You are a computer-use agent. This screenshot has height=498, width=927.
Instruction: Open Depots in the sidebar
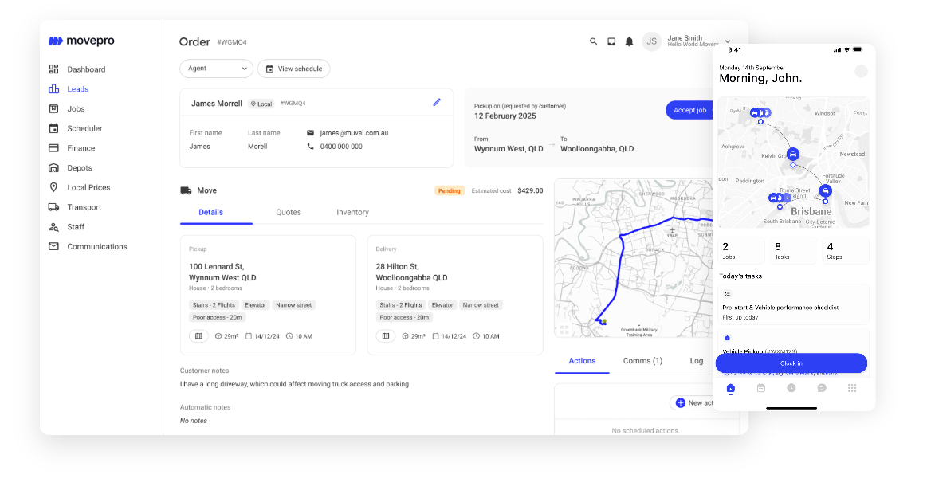click(x=70, y=168)
